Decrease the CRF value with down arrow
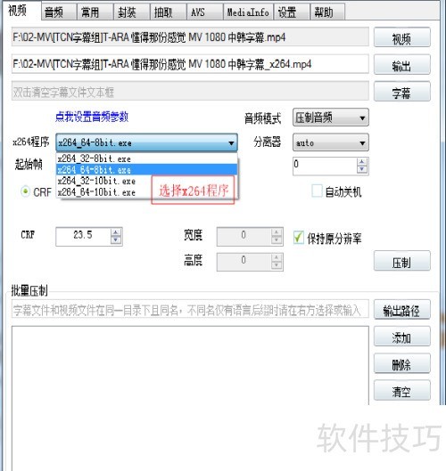446x471 pixels. point(116,240)
